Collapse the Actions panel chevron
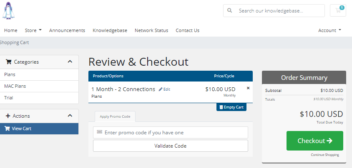This screenshot has width=352, height=168. [x=70, y=116]
